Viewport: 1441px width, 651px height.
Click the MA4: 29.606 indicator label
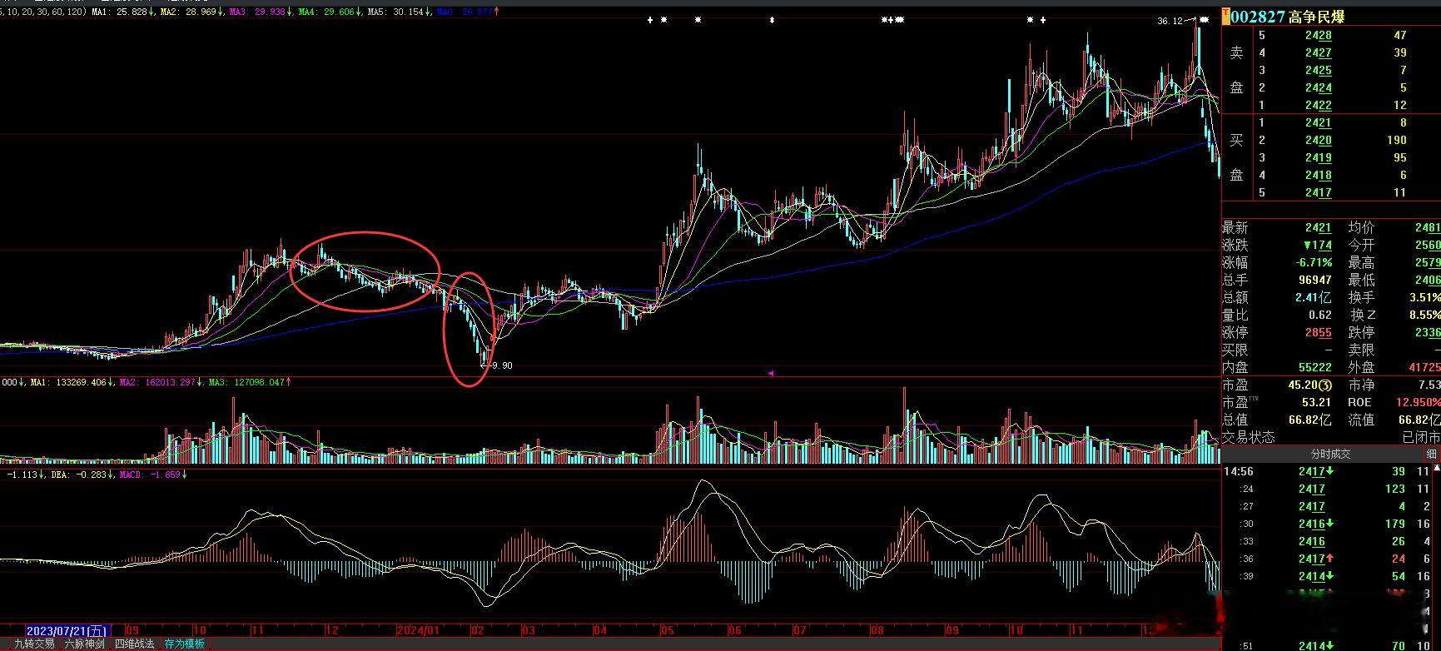(330, 12)
